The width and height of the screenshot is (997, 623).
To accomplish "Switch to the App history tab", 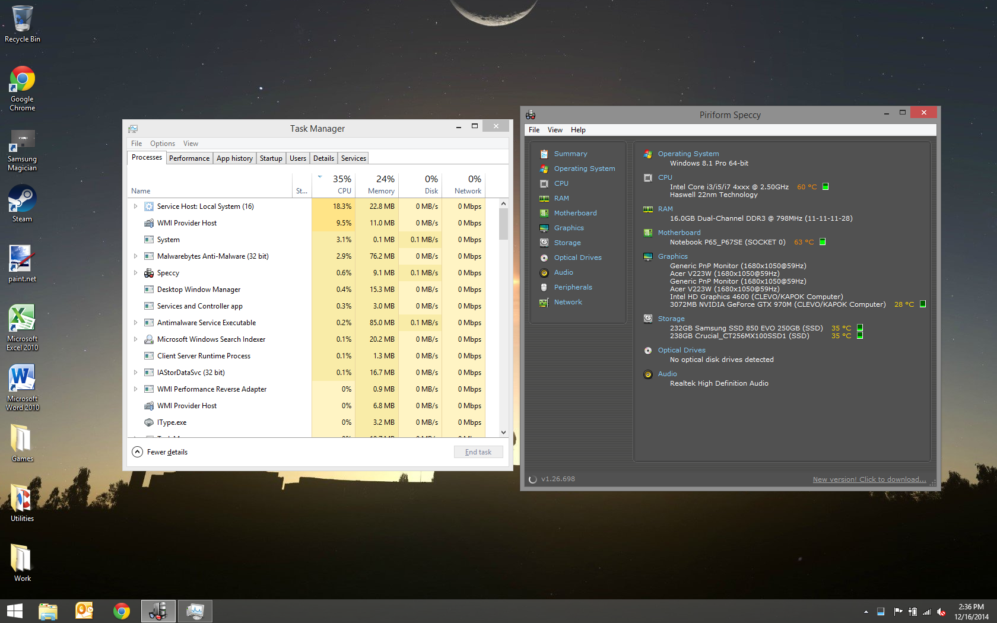I will 234,158.
